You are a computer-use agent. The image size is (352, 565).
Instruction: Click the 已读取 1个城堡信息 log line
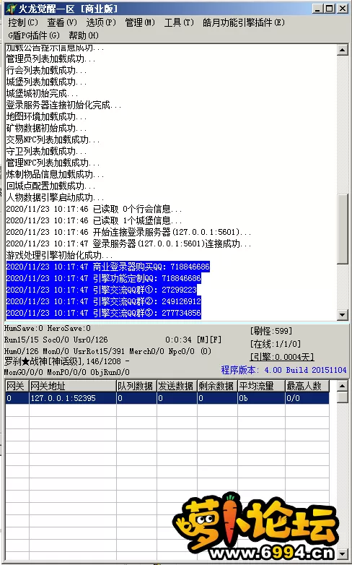[x=94, y=220]
